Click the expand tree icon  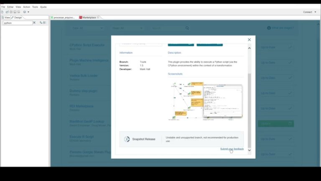click(41, 23)
